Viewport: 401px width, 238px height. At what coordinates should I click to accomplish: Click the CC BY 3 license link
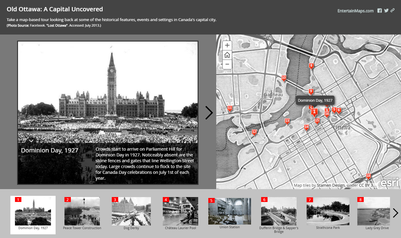[368, 185]
